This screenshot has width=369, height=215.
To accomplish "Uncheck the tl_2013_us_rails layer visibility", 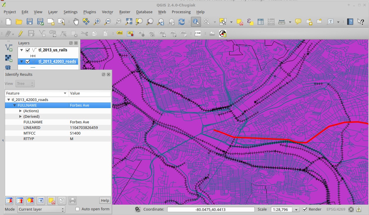I will 28,50.
